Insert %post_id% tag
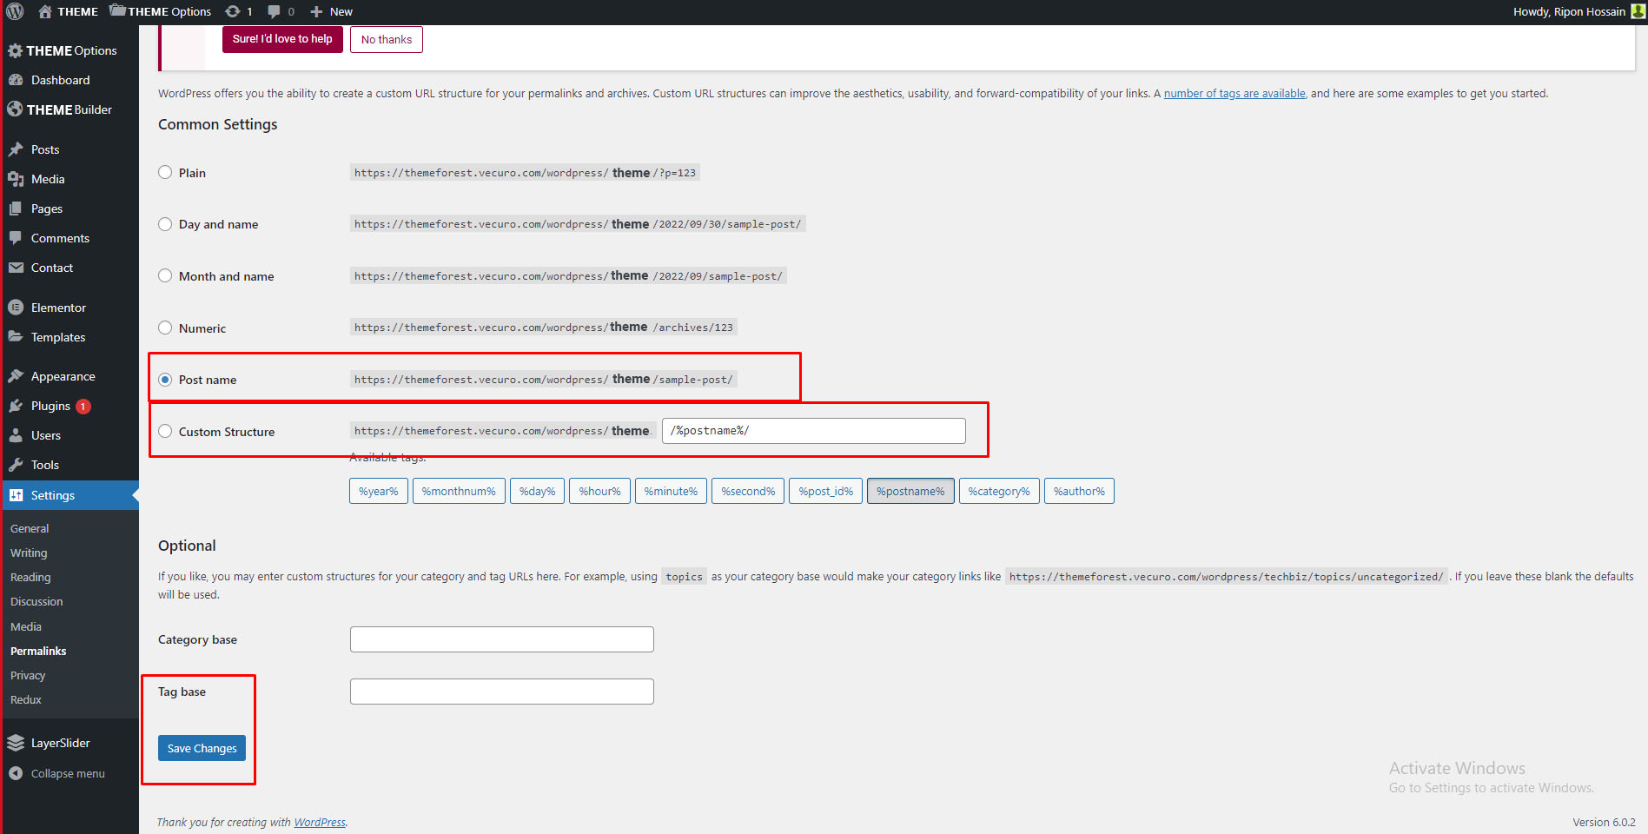Viewport: 1648px width, 834px height. tap(826, 491)
